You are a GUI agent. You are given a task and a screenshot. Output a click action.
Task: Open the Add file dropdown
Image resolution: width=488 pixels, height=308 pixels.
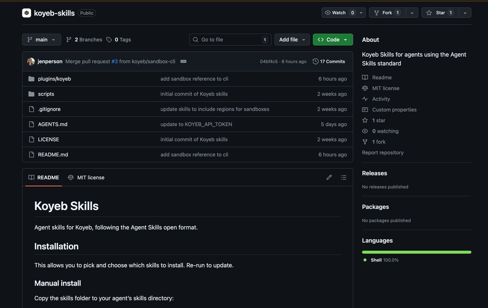tap(292, 39)
